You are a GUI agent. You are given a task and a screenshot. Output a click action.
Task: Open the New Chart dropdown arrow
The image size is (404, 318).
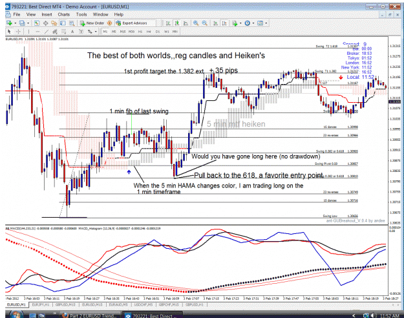click(x=16, y=23)
